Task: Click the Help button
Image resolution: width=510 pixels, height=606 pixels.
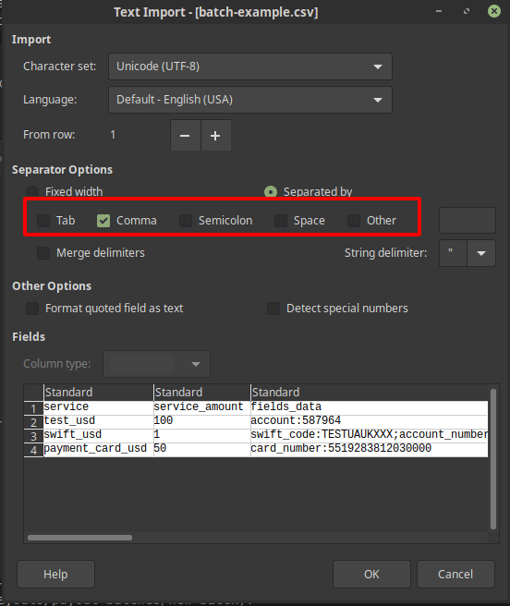Action: pyautogui.click(x=56, y=575)
